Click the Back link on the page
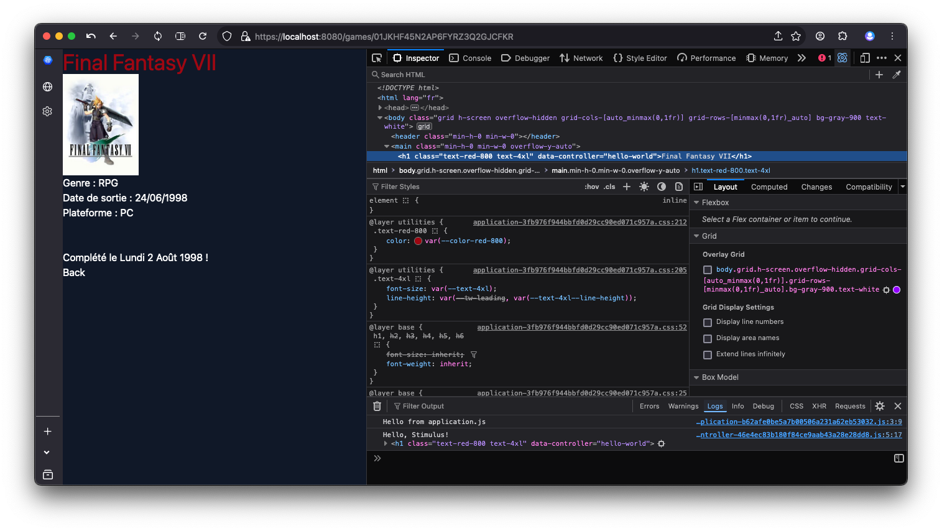The width and height of the screenshot is (942, 531). pyautogui.click(x=74, y=272)
